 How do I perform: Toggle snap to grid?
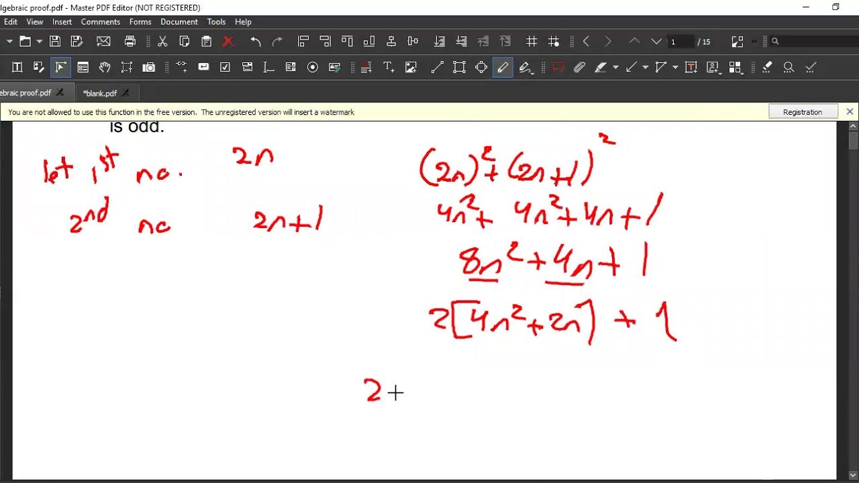[554, 42]
